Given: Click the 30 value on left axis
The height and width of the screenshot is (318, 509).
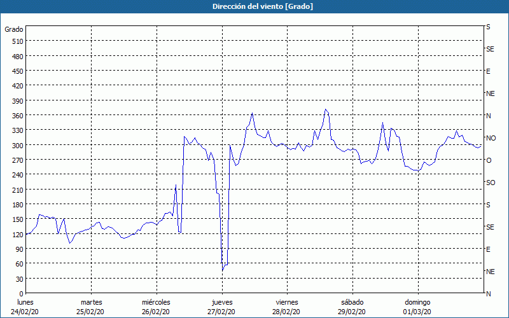Looking at the screenshot, I should (20, 279).
